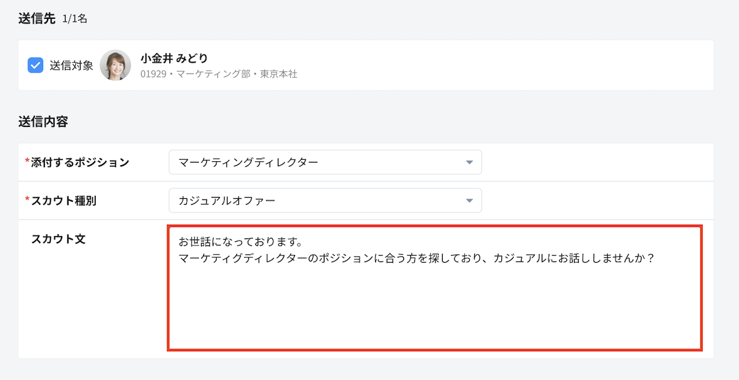Click the 添付するポジション field label
Image resolution: width=739 pixels, height=380 pixels.
80,162
